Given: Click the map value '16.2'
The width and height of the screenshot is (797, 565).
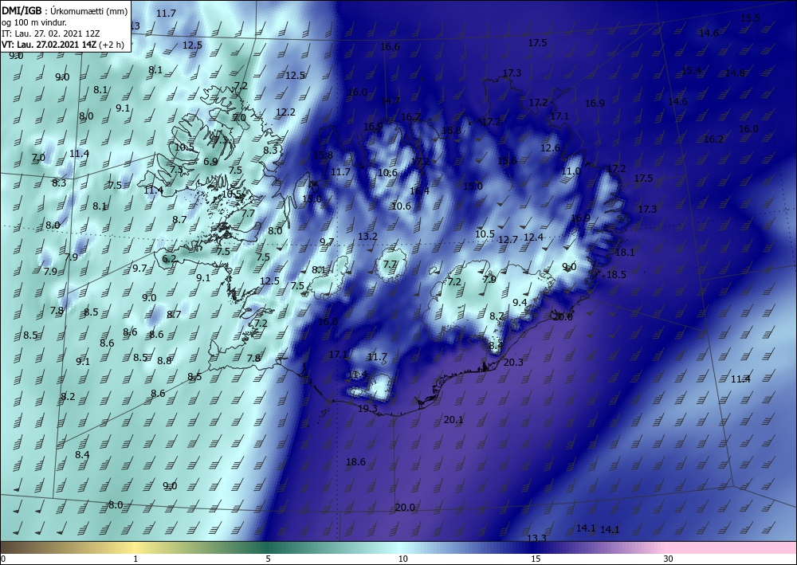Looking at the screenshot, I should [x=713, y=139].
